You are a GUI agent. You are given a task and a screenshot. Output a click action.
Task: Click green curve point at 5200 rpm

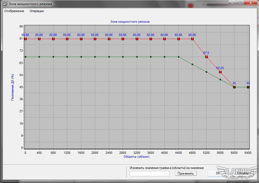206,72
